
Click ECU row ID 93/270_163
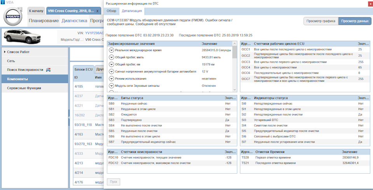point(83,144)
